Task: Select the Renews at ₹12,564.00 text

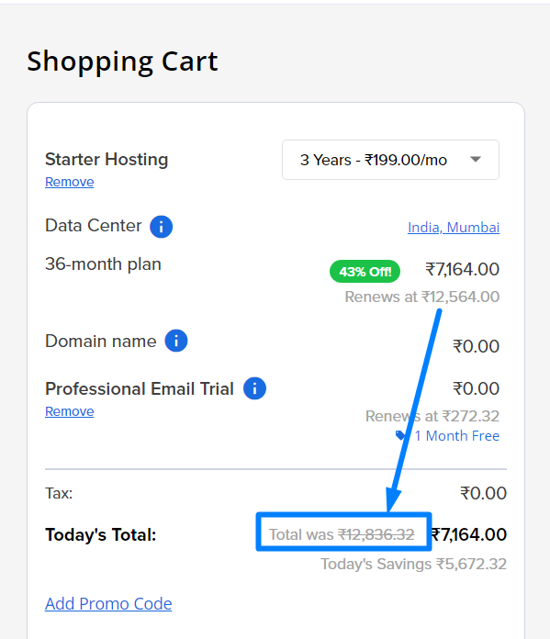Action: click(x=422, y=297)
